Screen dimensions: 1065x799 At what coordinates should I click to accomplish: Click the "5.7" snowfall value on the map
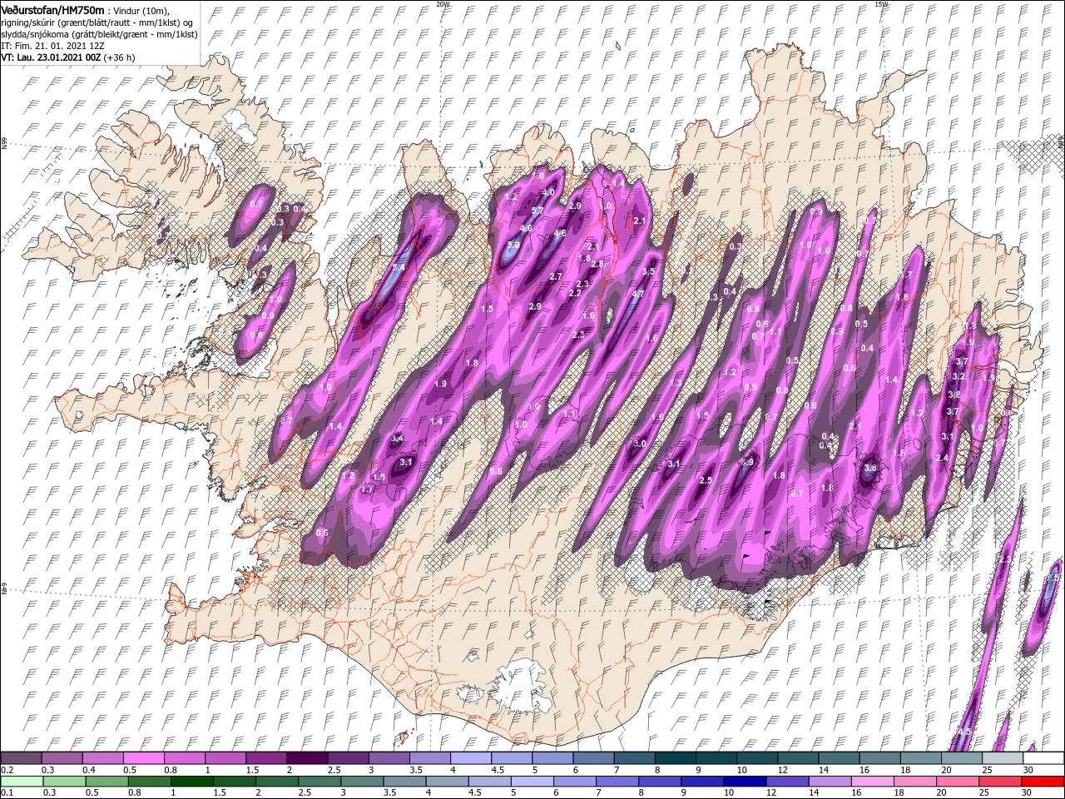537,211
